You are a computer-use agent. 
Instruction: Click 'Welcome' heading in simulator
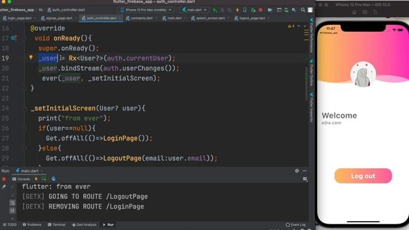click(339, 116)
